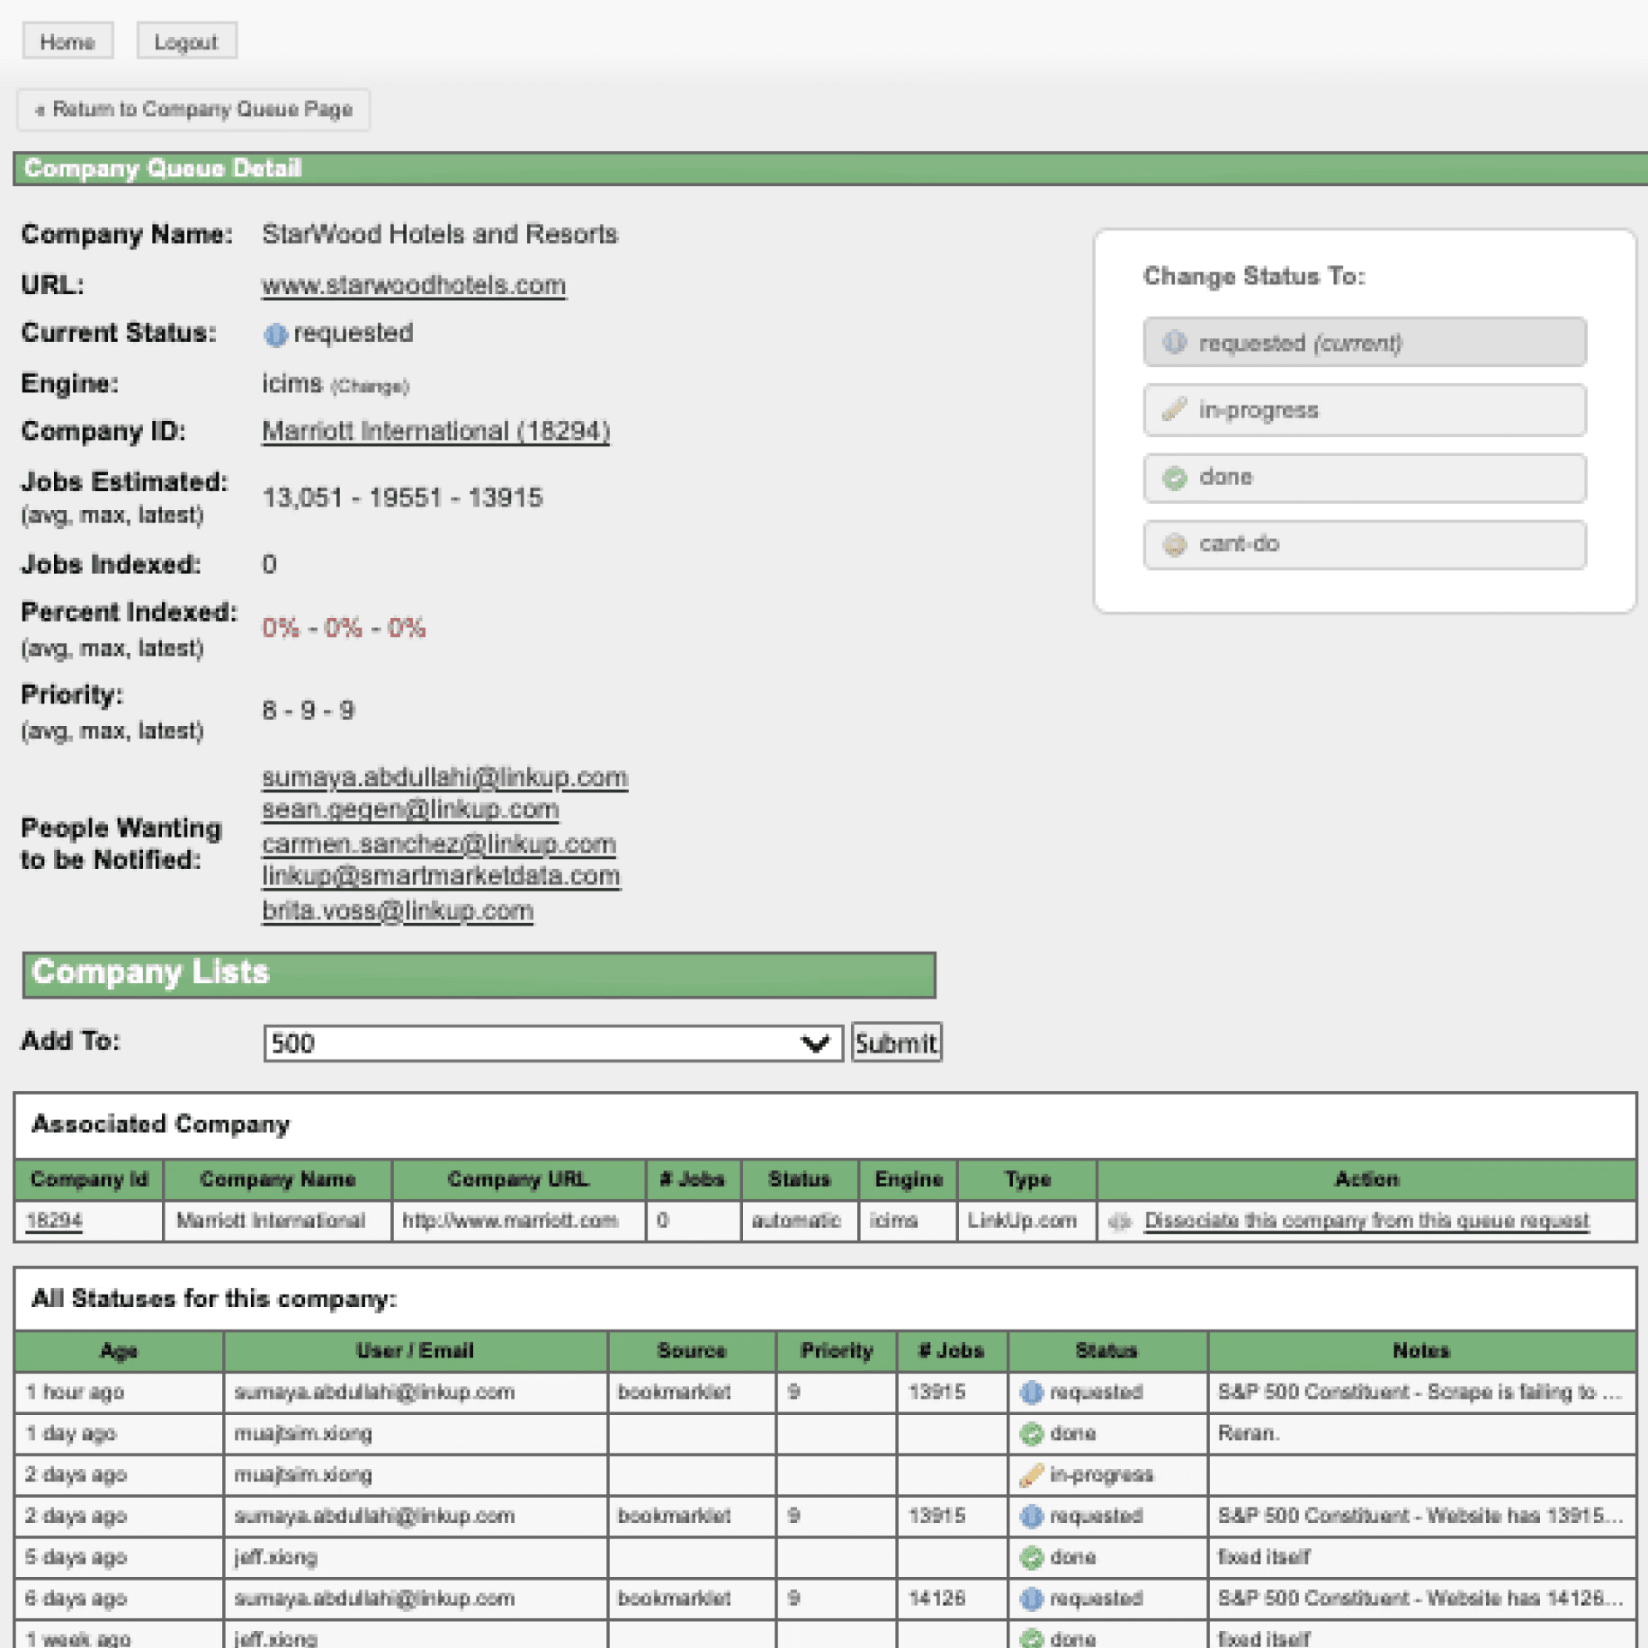Open the Add To dropdown showing 500
The width and height of the screenshot is (1648, 1648).
[x=552, y=1043]
